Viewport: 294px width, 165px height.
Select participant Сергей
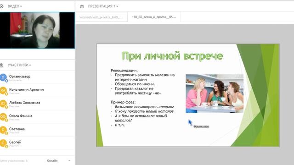point(37,143)
